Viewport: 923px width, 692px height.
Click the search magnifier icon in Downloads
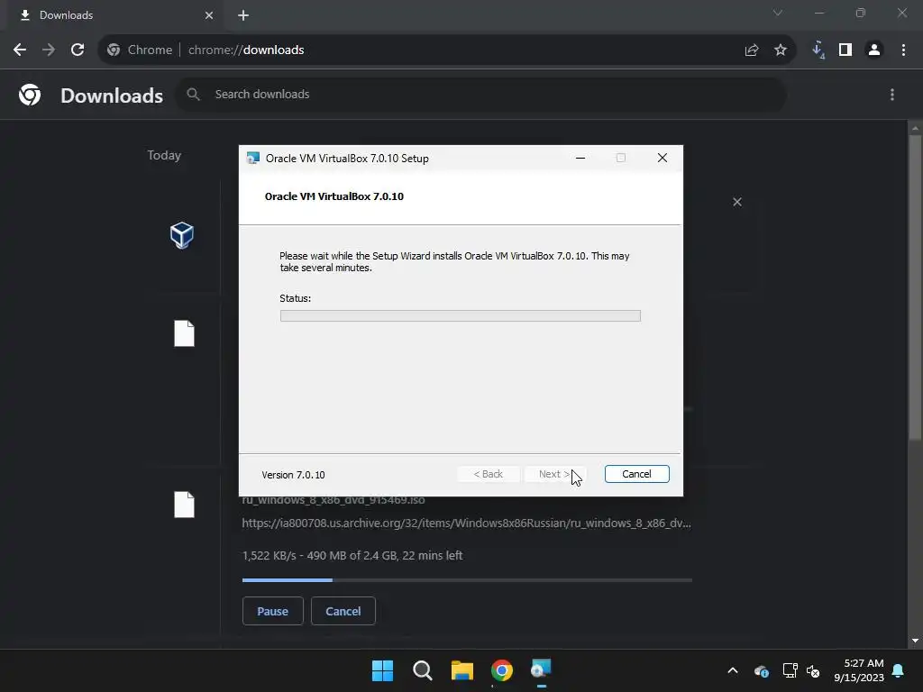[x=193, y=94]
